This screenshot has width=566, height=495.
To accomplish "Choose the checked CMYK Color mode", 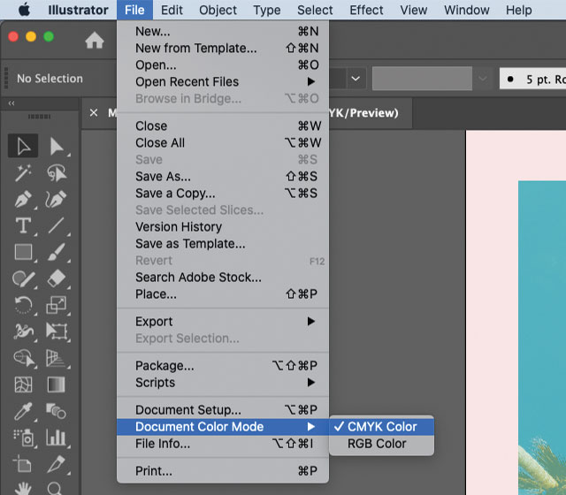I will coord(381,427).
